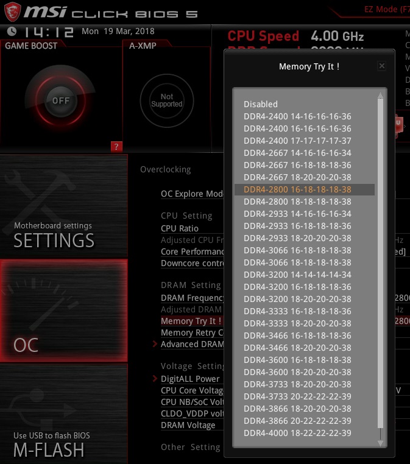Expand Advanced DRAM Configuration submenu
Image resolution: width=410 pixels, height=464 pixels.
pos(192,344)
